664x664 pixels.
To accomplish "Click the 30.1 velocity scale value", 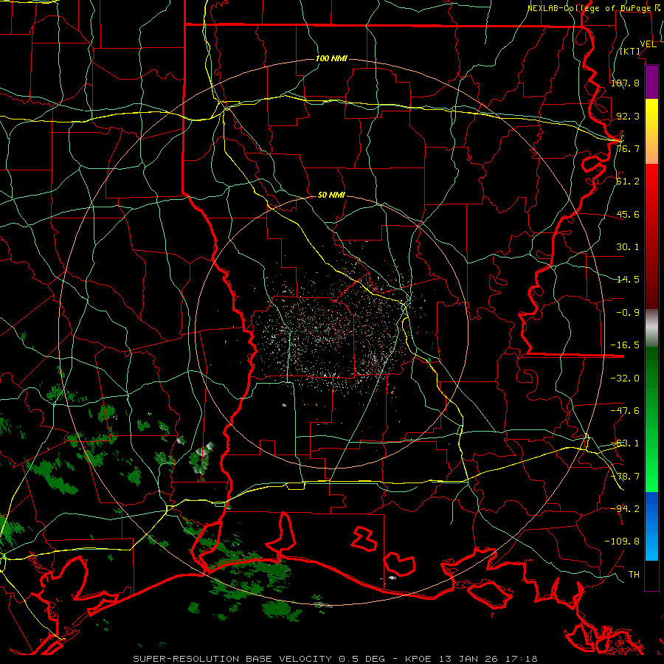I will coord(628,247).
